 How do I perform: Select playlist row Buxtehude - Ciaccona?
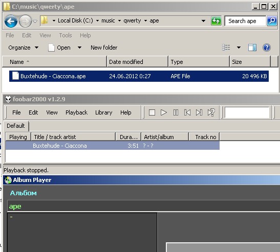coord(112,146)
